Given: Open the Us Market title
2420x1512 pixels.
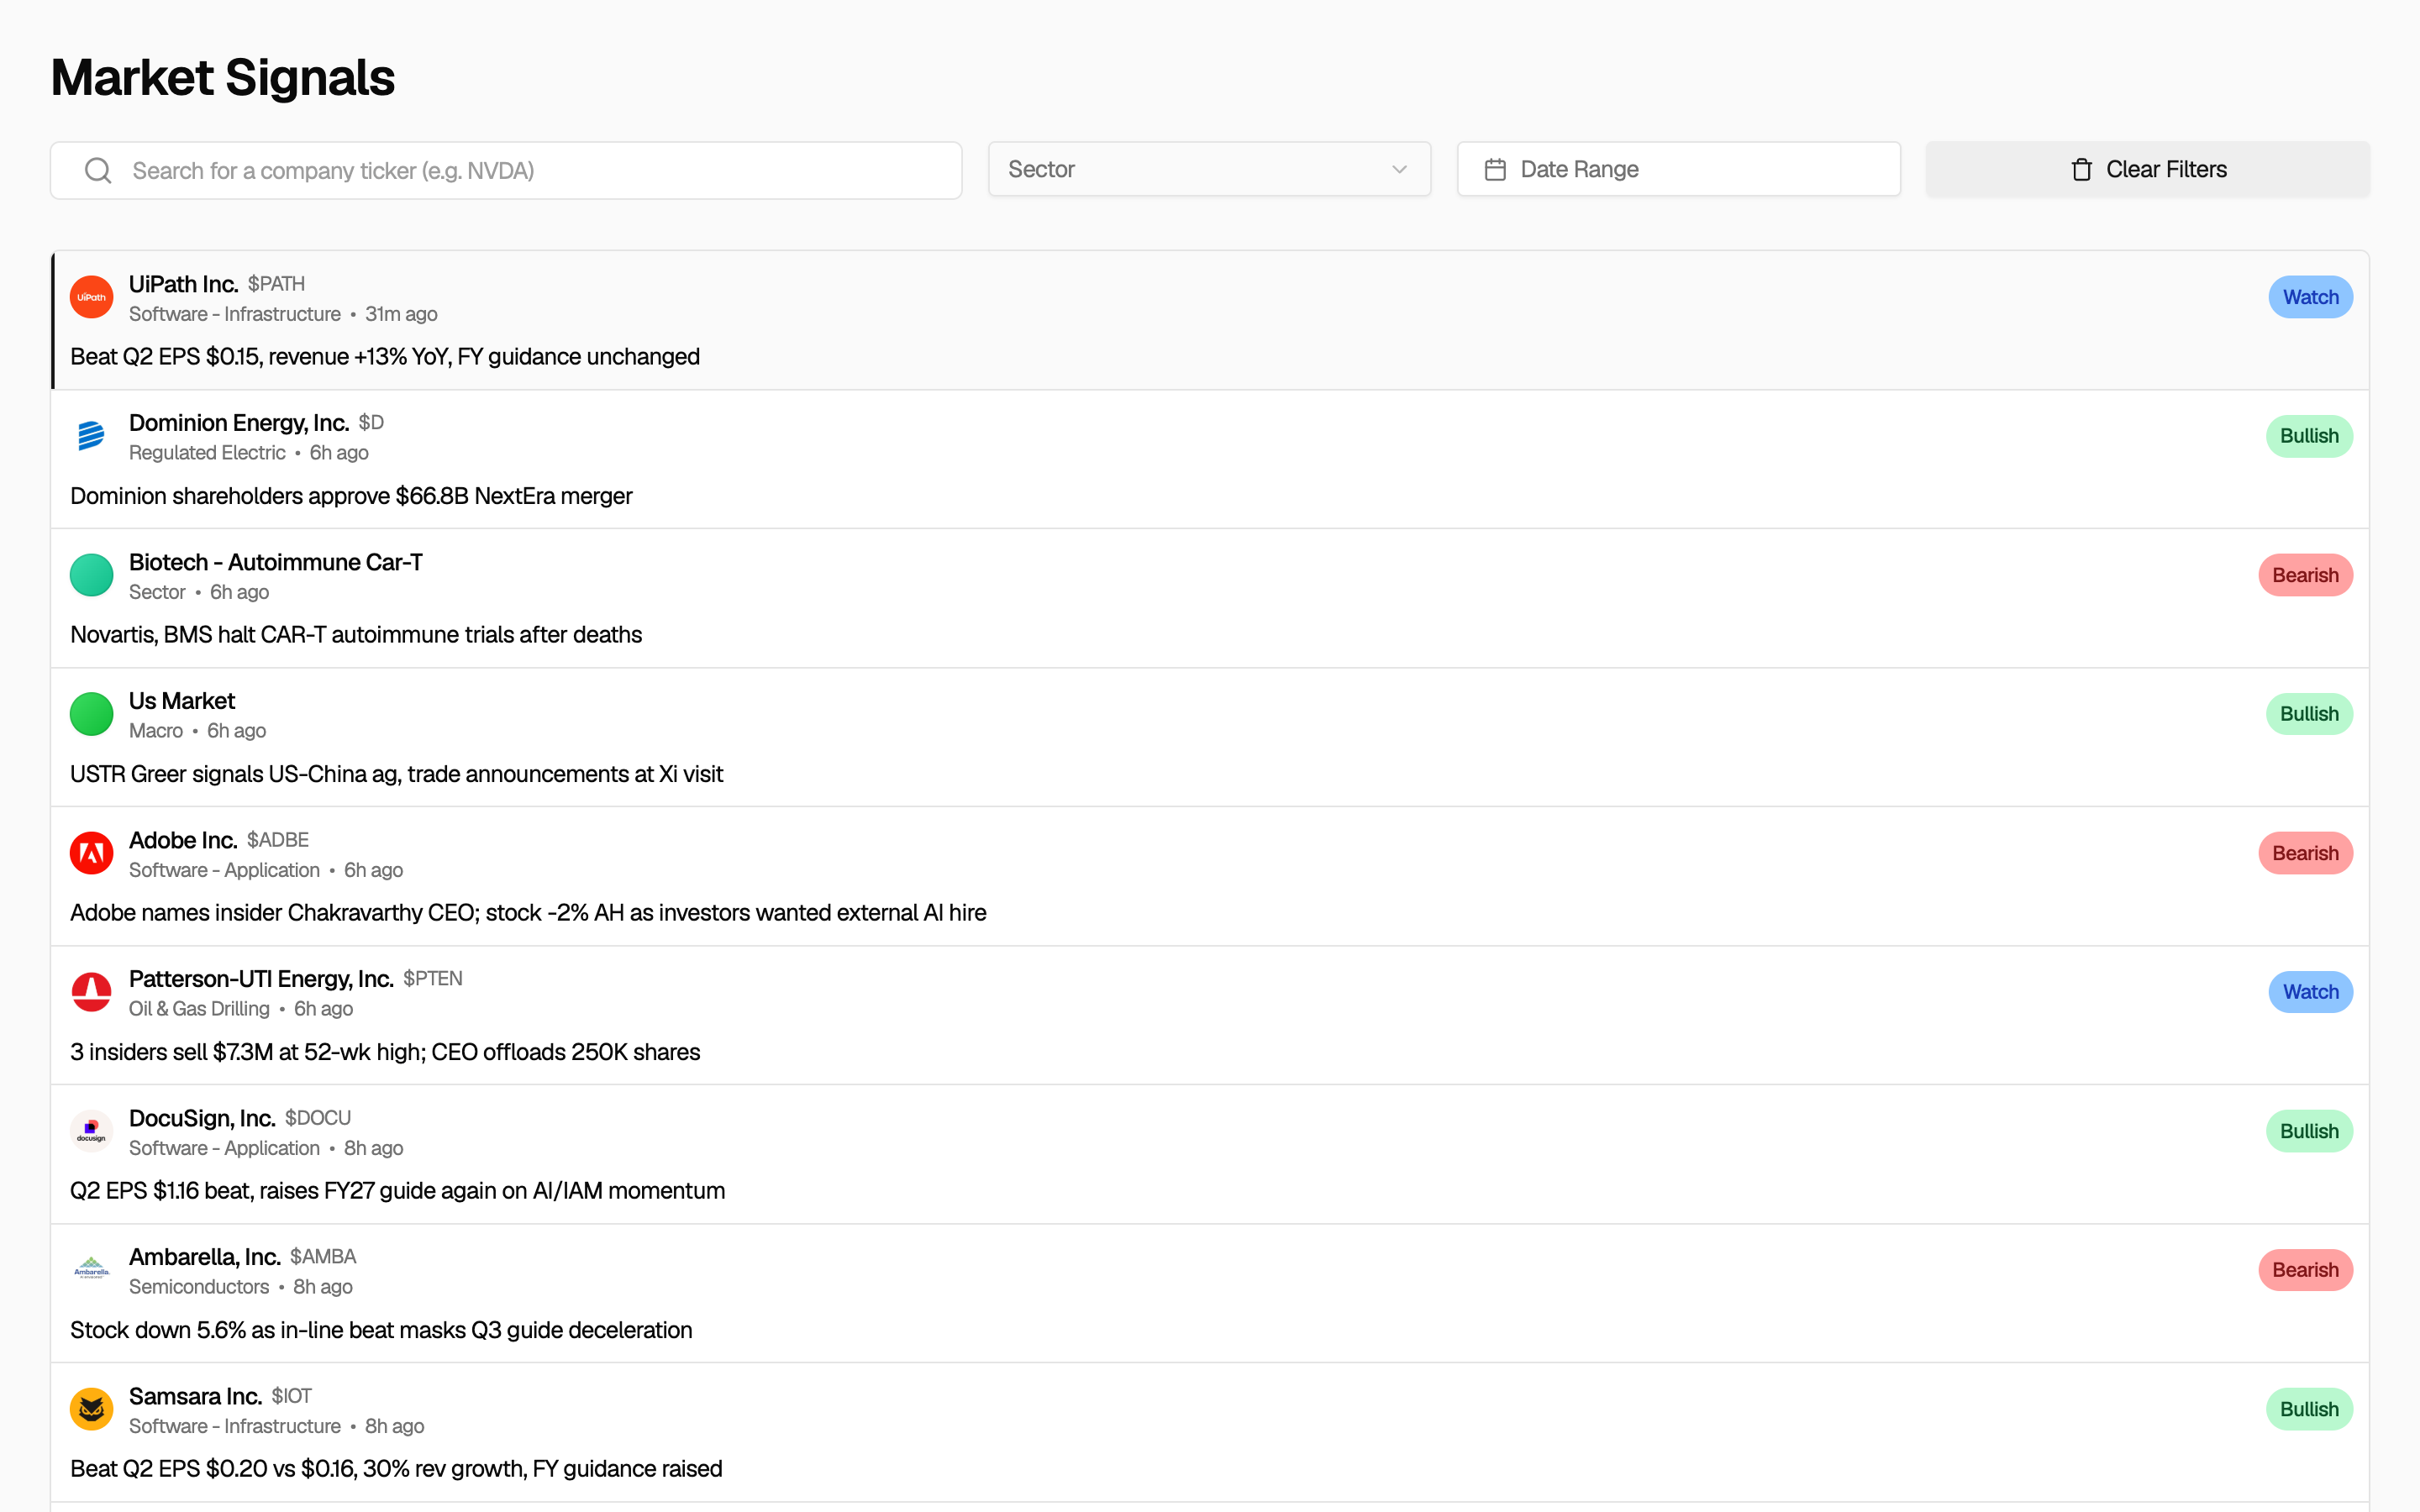Looking at the screenshot, I should (182, 701).
